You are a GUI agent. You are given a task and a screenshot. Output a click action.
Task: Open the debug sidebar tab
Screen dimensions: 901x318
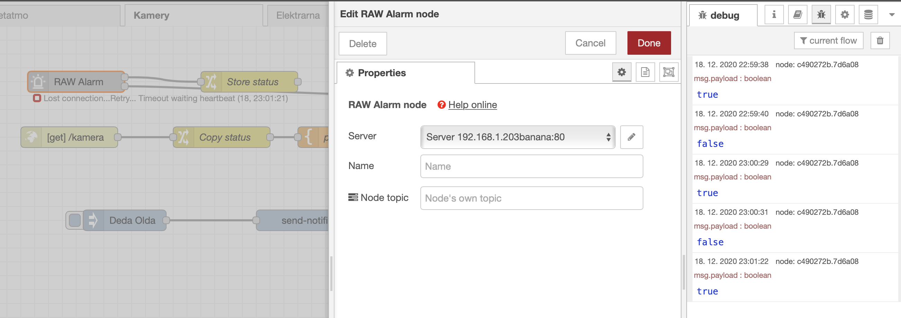723,15
